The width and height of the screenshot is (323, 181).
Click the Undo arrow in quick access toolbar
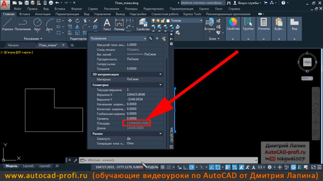coord(57,3)
